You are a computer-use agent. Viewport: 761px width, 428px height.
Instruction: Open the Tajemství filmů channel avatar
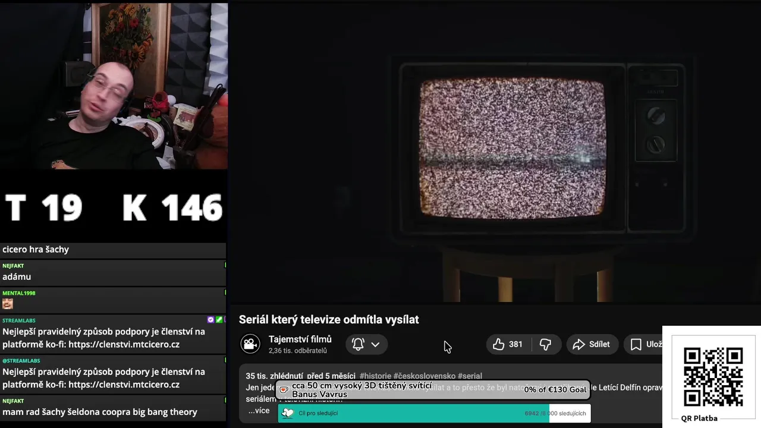(x=250, y=344)
